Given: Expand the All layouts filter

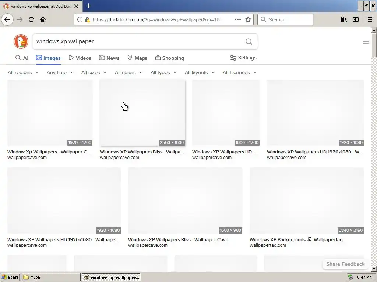Looking at the screenshot, I should point(199,72).
